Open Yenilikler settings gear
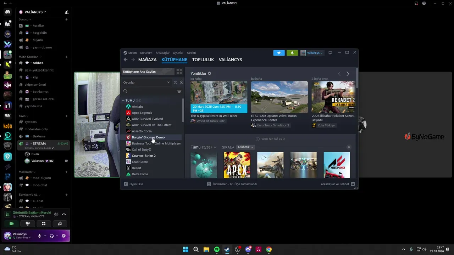454x255 pixels. (x=209, y=74)
